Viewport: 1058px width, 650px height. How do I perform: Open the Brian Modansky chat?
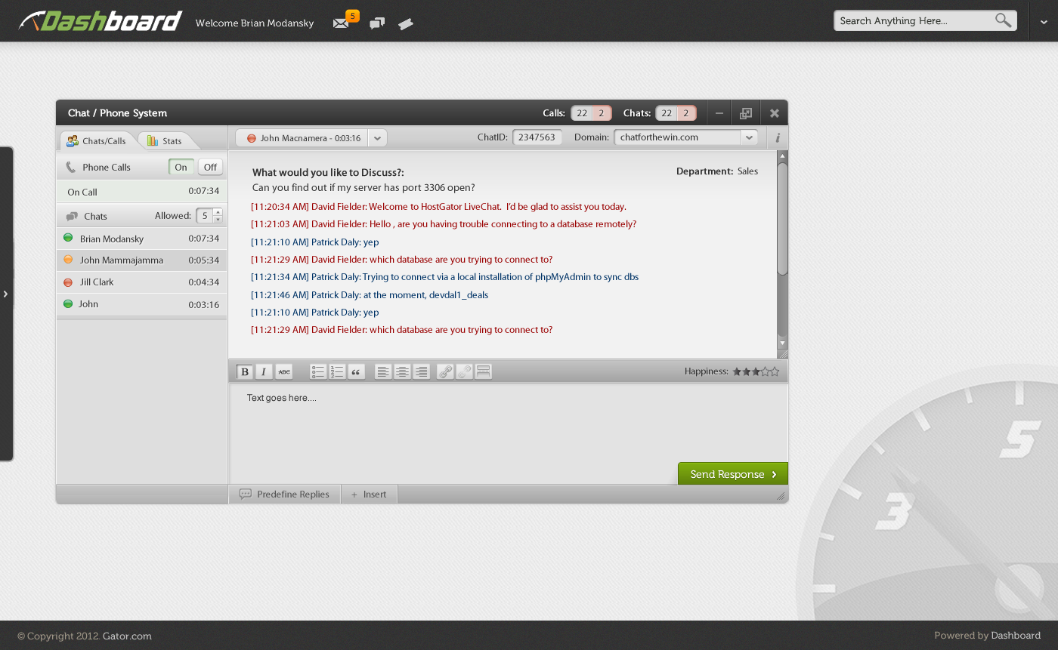pyautogui.click(x=141, y=239)
